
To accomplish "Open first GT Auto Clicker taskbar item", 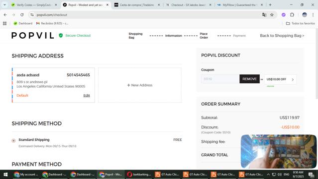I will pyautogui.click(x=167, y=175).
